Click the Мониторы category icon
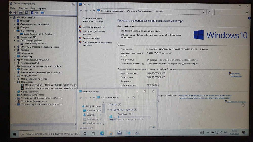Viewport: 253px width, 142px height. [x=18, y=69]
